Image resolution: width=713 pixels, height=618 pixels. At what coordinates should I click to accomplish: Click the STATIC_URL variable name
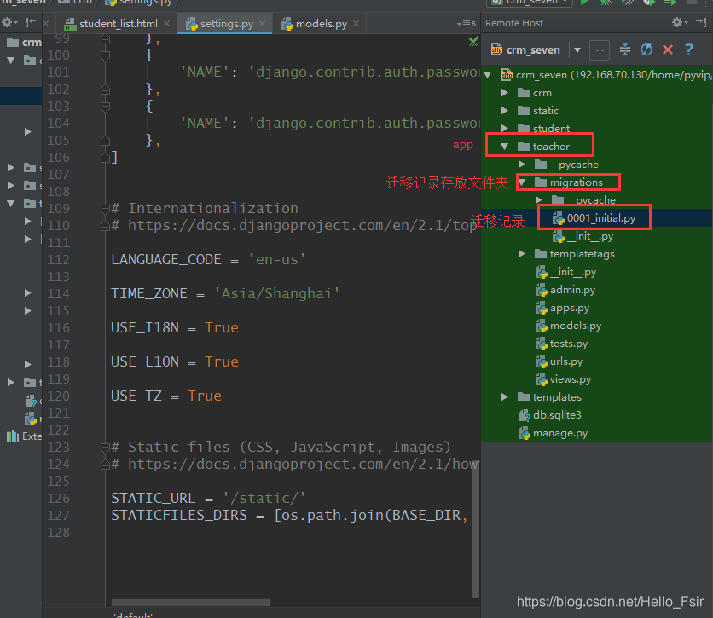(154, 498)
